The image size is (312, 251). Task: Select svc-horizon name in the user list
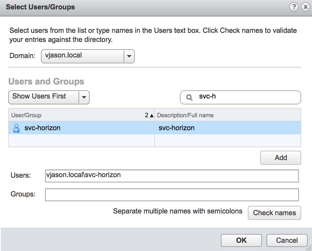pos(42,128)
